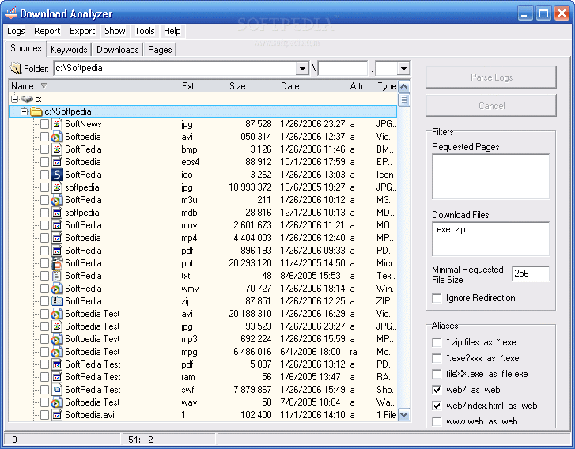The height and width of the screenshot is (449, 575).
Task: Click scroll up arrow of file list
Action: click(x=403, y=87)
